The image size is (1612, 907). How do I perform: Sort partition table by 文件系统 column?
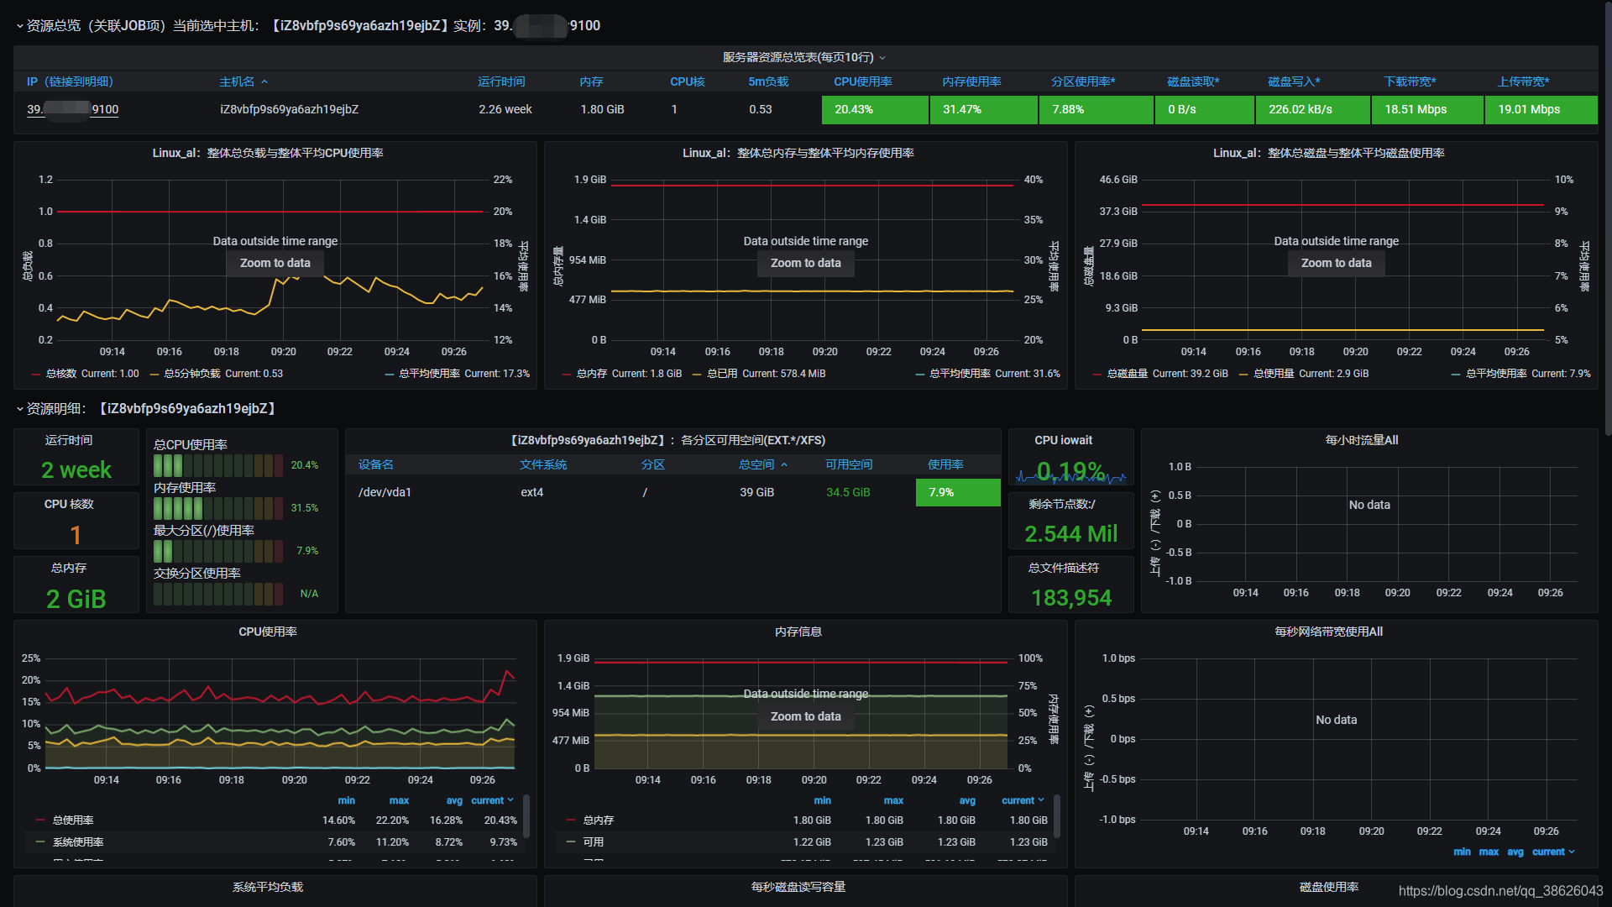542,464
